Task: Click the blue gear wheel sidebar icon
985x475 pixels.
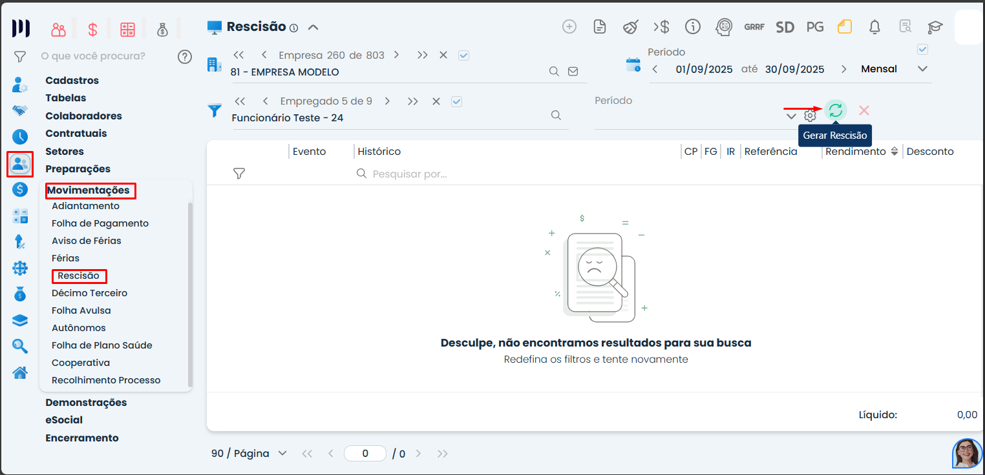Action: tap(20, 268)
